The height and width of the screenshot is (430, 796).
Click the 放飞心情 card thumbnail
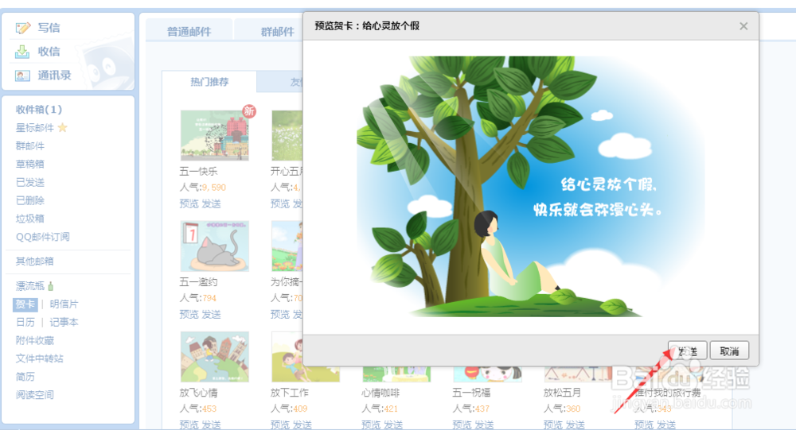click(215, 356)
